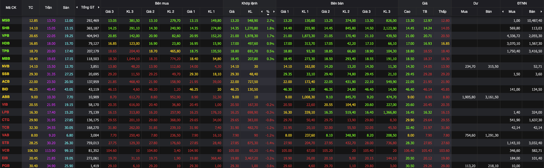Image resolution: width=544 pixels, height=168 pixels.
Task: Click VCB reference price 106.50
Action: [x=33, y=151]
